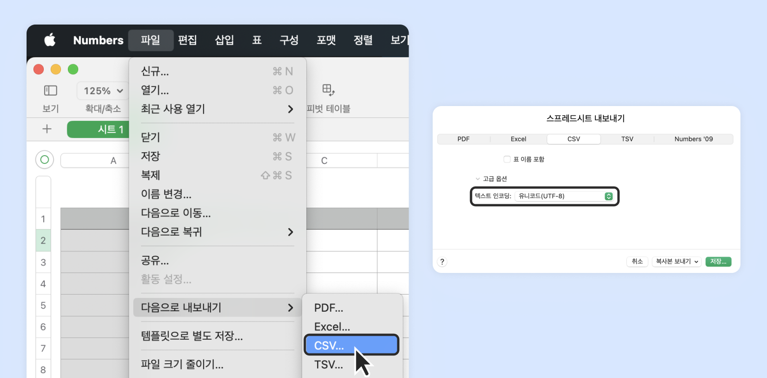Screen dimensions: 767x378
Task: Select column C header
Action: pyautogui.click(x=324, y=161)
